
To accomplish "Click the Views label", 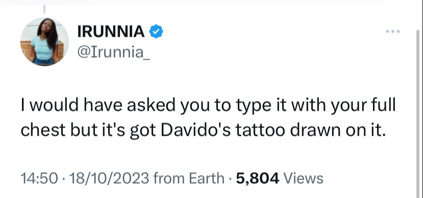I will click(304, 179).
